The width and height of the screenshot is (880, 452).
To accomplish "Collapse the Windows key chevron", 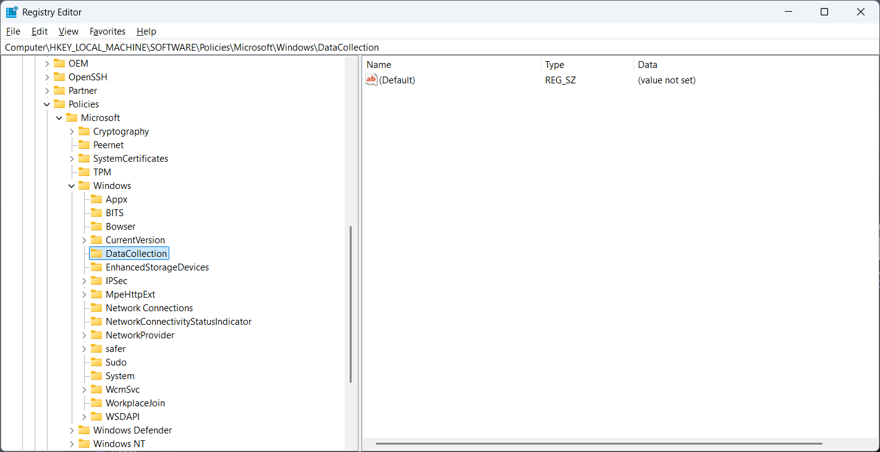I will (72, 186).
